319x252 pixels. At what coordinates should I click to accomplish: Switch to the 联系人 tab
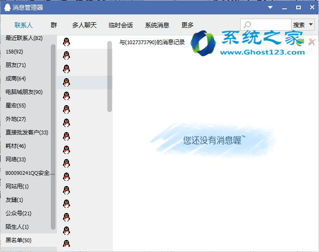tap(23, 25)
